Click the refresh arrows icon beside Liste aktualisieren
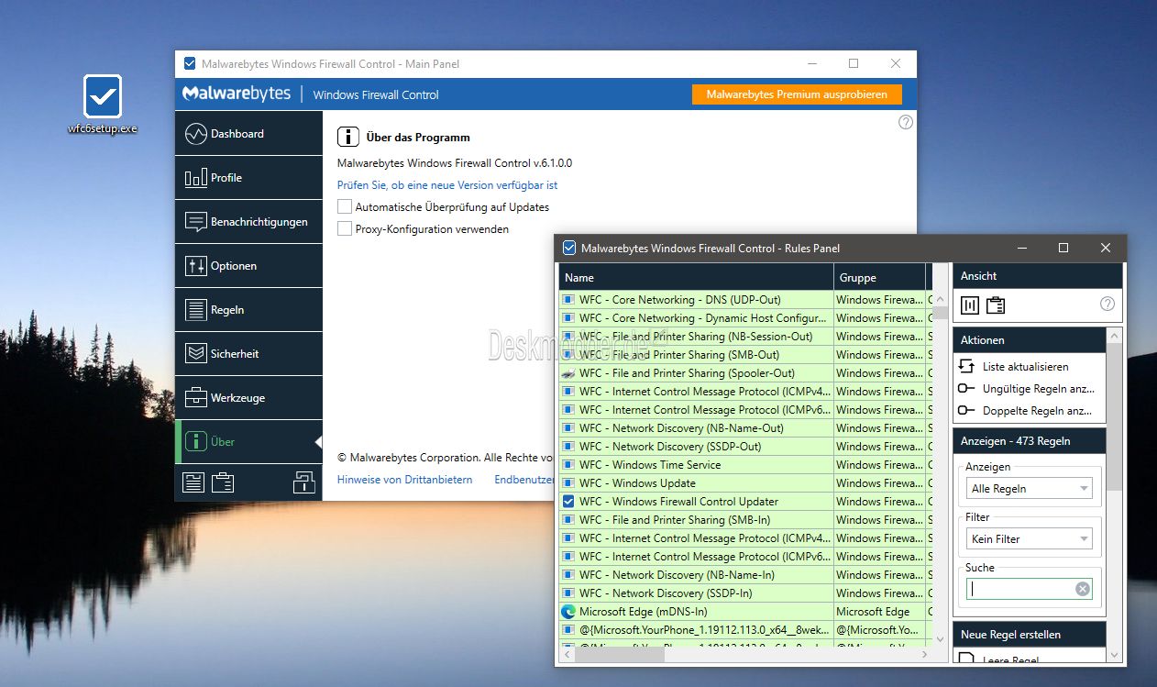The height and width of the screenshot is (687, 1157). click(966, 366)
